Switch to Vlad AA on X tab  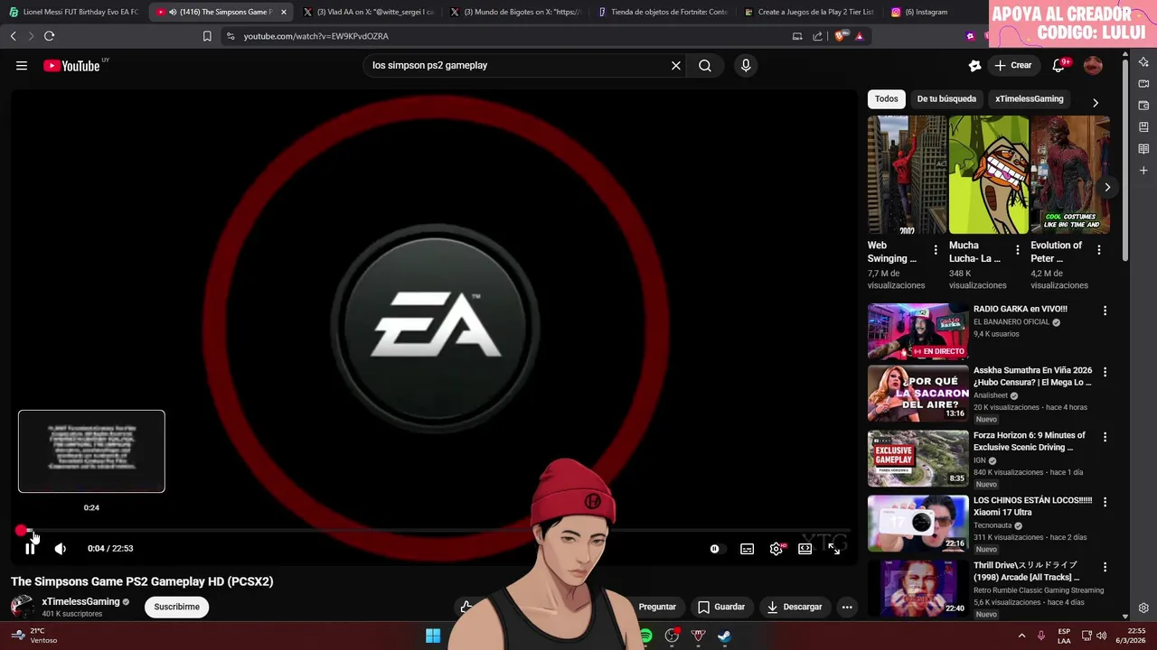click(x=368, y=12)
